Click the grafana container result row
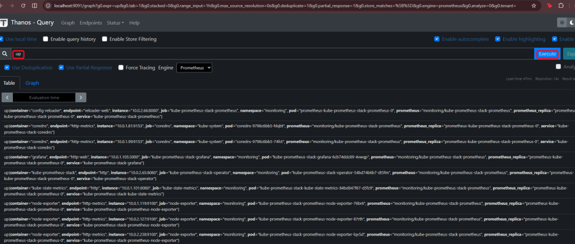The height and width of the screenshot is (244, 575). coord(287,160)
